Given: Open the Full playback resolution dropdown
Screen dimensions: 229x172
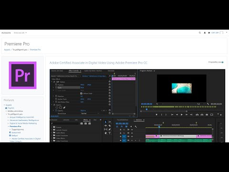Looking at the screenshot, I should pyautogui.click(x=201, y=104).
